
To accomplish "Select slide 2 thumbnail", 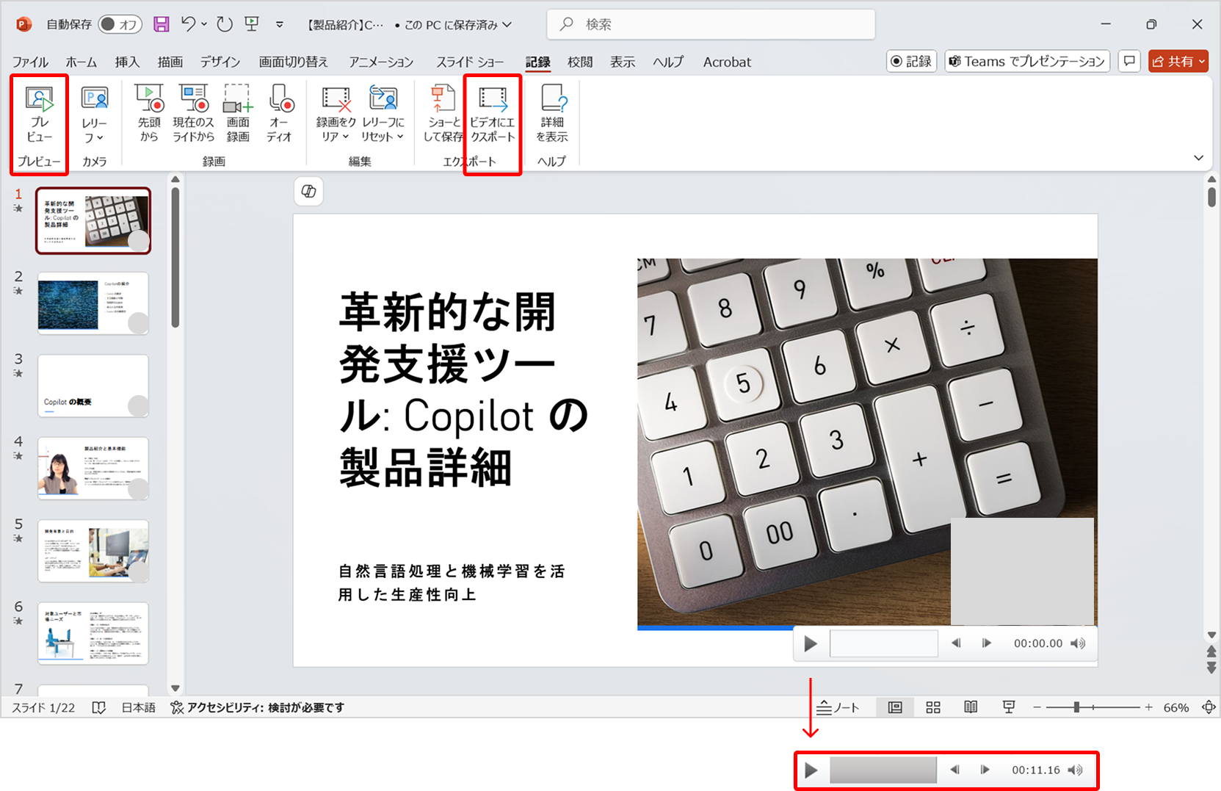I will pyautogui.click(x=93, y=303).
